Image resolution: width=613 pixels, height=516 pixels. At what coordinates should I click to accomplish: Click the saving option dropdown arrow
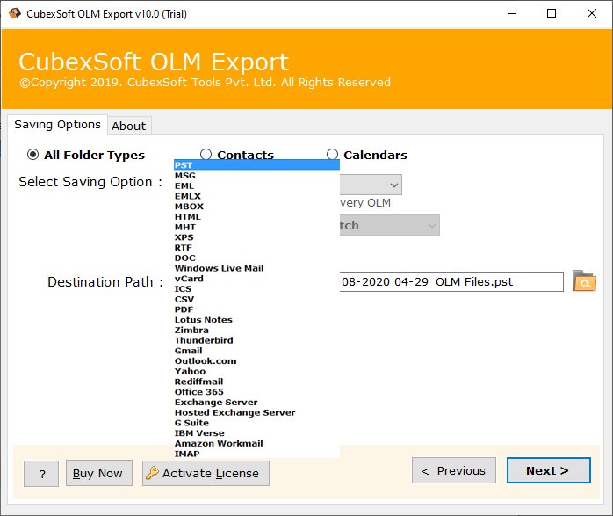pyautogui.click(x=392, y=185)
